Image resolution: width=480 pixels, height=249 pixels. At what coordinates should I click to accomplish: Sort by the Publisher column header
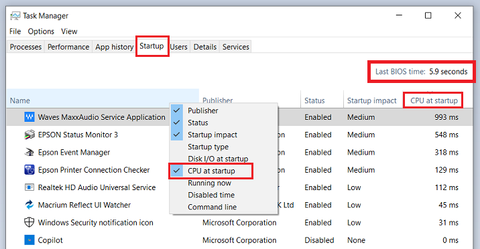click(218, 100)
